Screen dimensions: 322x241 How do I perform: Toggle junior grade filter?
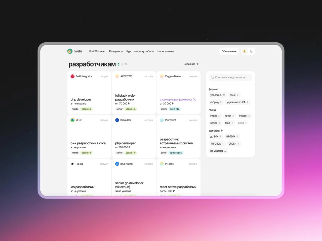229,116
